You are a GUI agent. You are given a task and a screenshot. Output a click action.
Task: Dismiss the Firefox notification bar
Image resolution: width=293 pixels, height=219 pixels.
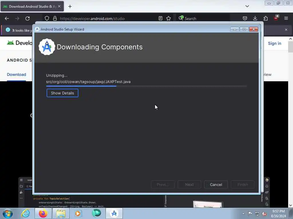point(286,30)
